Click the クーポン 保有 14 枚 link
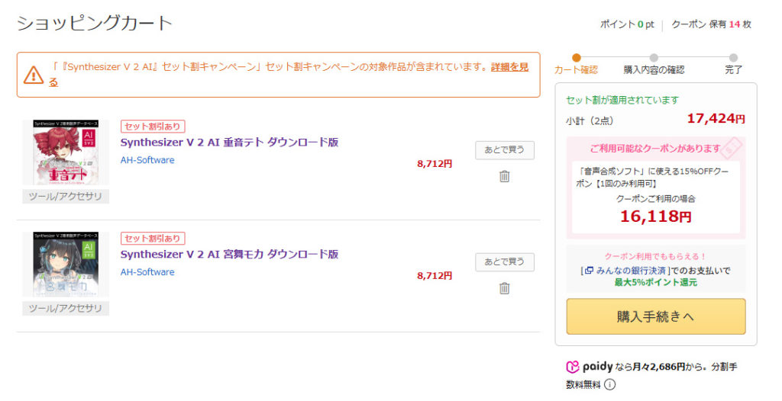 coord(711,24)
